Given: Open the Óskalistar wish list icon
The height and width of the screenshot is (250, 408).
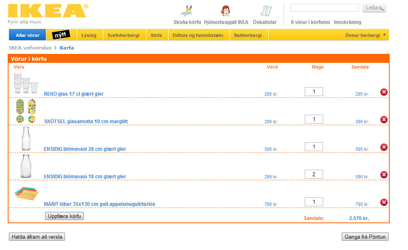Looking at the screenshot, I should click(x=265, y=12).
